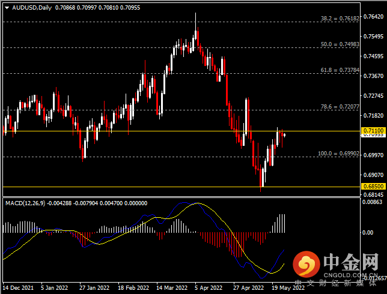Screen dimensions: 387x294
Task: Open the chart menu triangle beside AUDUSD
Action: tap(7, 8)
